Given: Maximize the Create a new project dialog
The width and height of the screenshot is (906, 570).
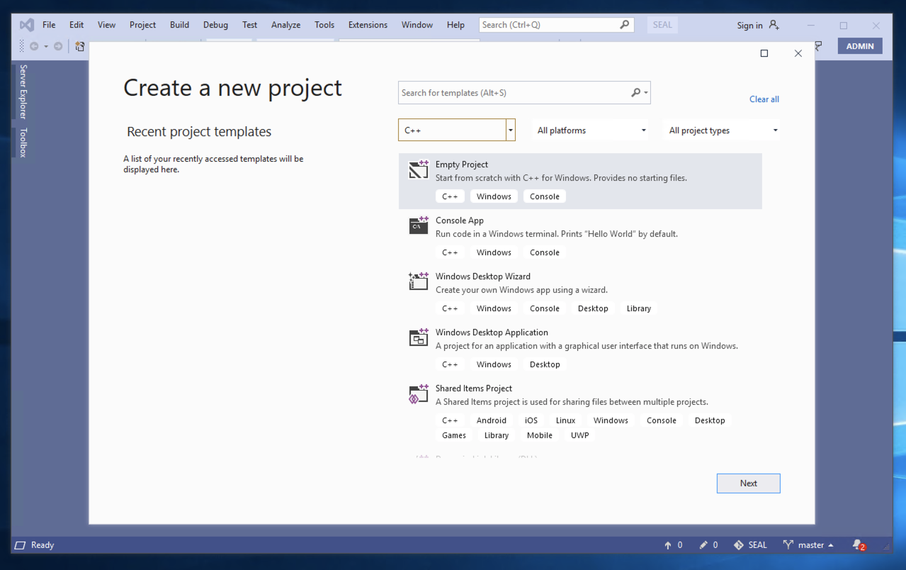Looking at the screenshot, I should [x=764, y=53].
